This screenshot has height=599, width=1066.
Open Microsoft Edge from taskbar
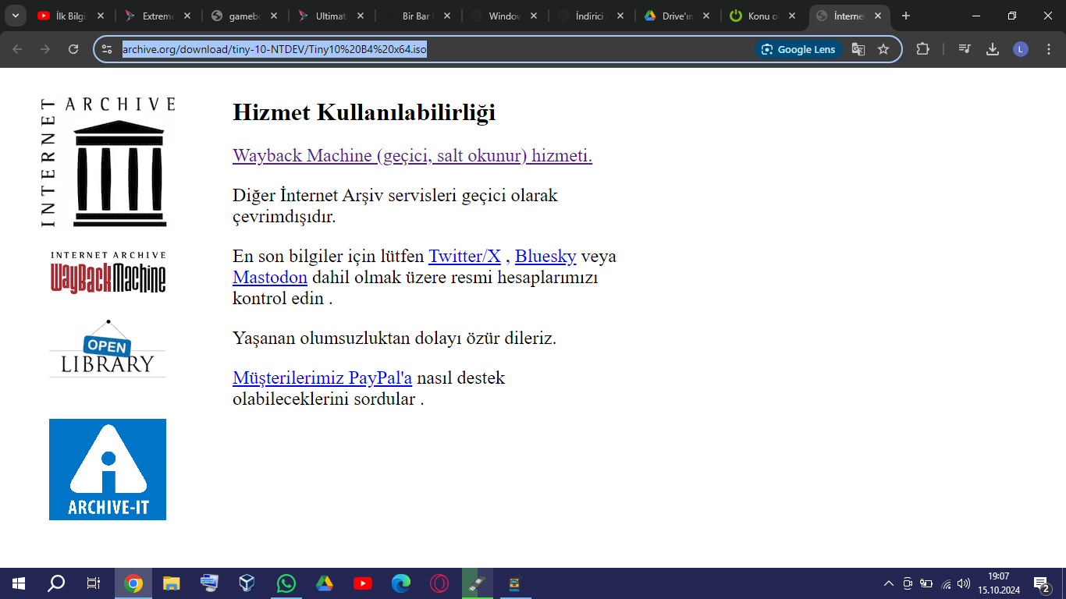click(401, 583)
